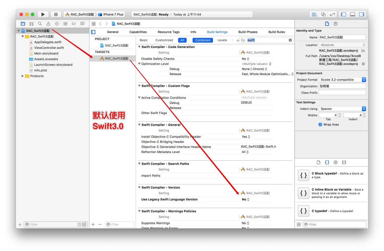Screen dimensions: 384x251
Task: Open the Media library
Action: [344, 162]
